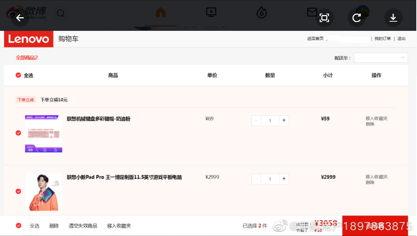Toggle 全选 checkbox in bottom bar
Image resolution: width=417 pixels, height=236 pixels.
click(19, 226)
